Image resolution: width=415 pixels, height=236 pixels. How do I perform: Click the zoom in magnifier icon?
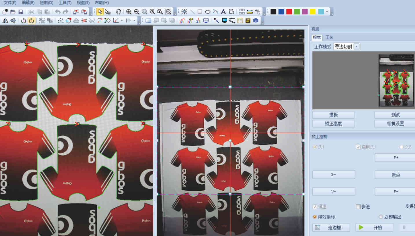click(129, 12)
